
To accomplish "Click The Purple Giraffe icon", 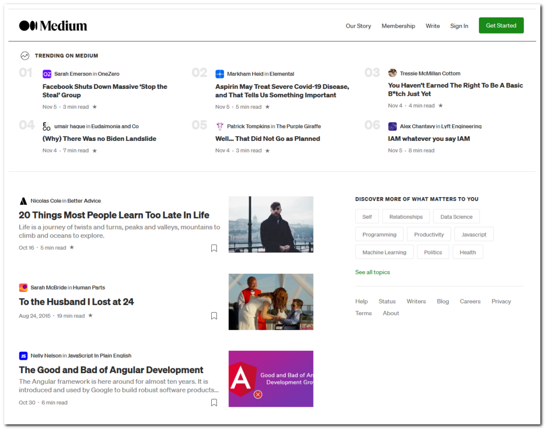I will pyautogui.click(x=220, y=127).
